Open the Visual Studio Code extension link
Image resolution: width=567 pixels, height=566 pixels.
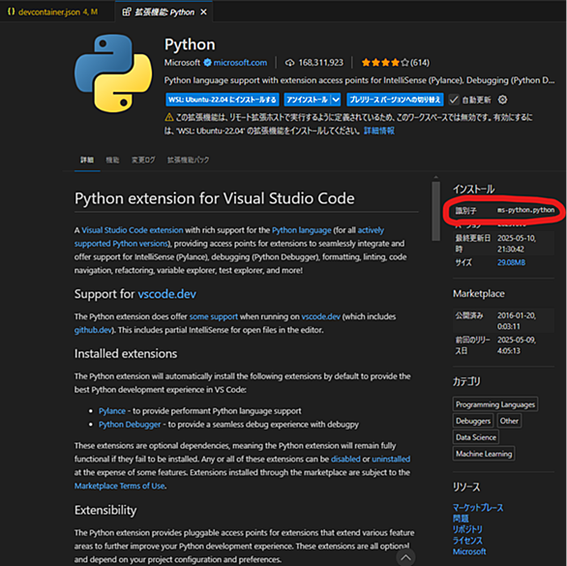(x=133, y=230)
